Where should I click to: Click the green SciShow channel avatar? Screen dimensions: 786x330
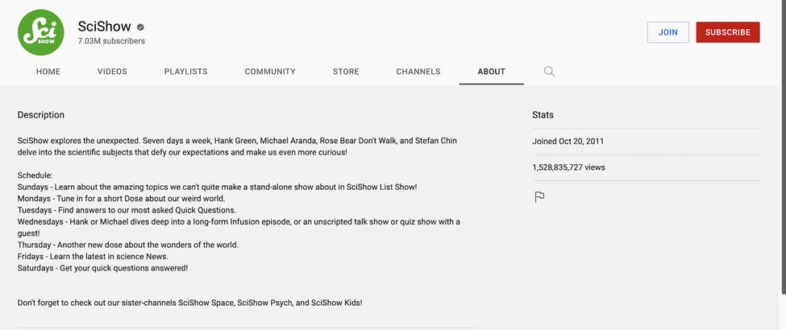(x=40, y=32)
